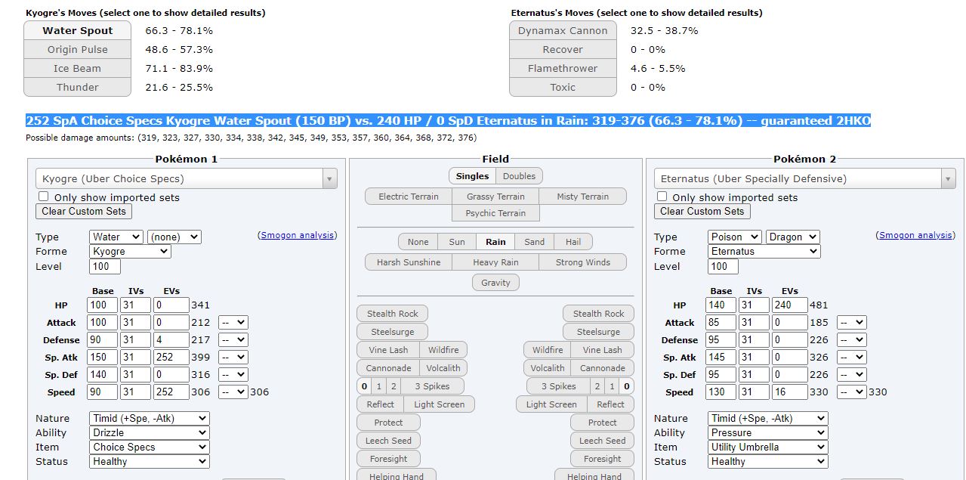The height and width of the screenshot is (480, 966).
Task: Open Kyogre's secondary type (none) dropdown
Action: pyautogui.click(x=174, y=237)
